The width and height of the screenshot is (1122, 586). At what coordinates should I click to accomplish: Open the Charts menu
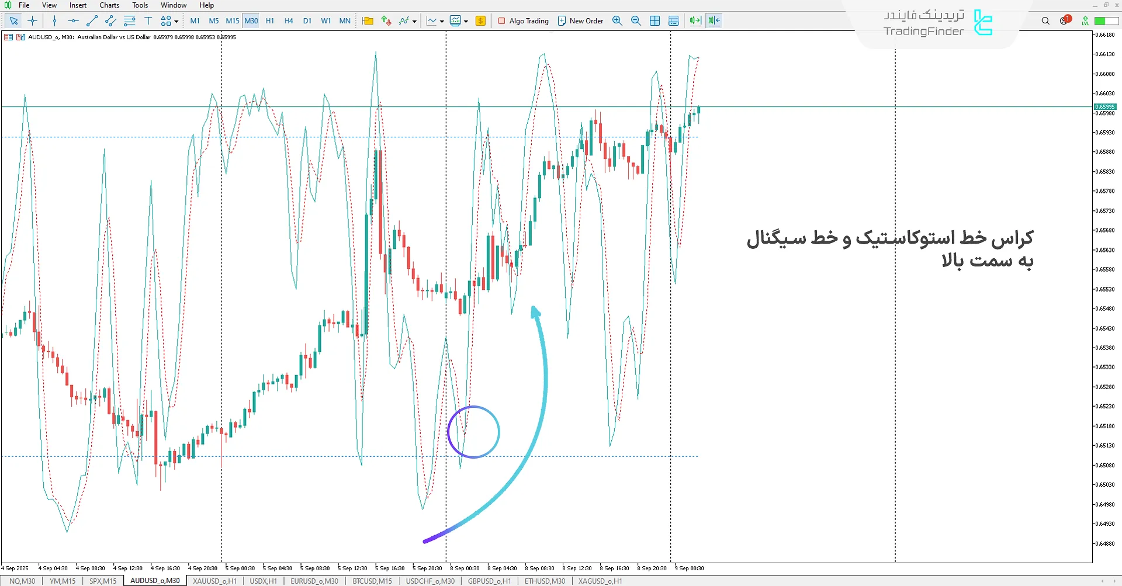[x=109, y=5]
